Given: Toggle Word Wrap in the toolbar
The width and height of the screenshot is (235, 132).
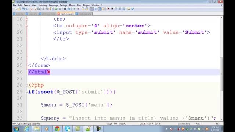Looking at the screenshot, I should pyautogui.click(x=92, y=9).
